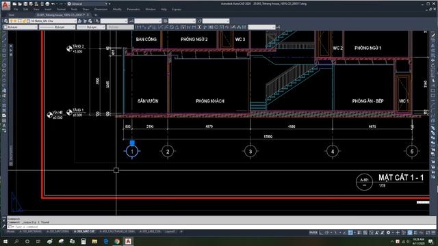Open the ByLayer linetype dropdown

tap(57, 27)
